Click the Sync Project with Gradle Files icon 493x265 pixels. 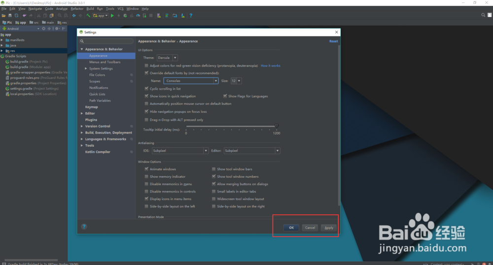(167, 15)
